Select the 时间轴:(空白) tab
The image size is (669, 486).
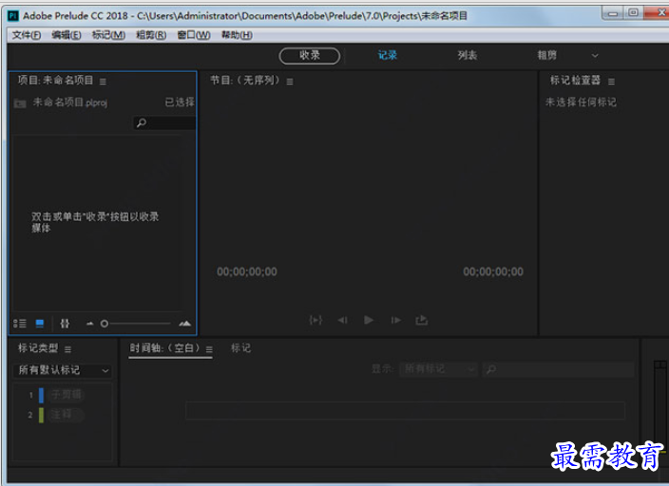pos(164,348)
